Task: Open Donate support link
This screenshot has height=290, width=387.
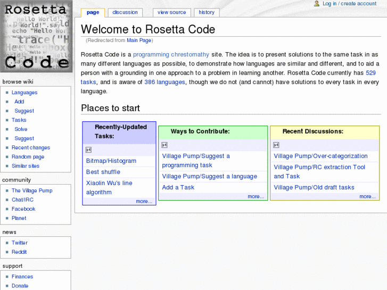Action: tap(20, 286)
